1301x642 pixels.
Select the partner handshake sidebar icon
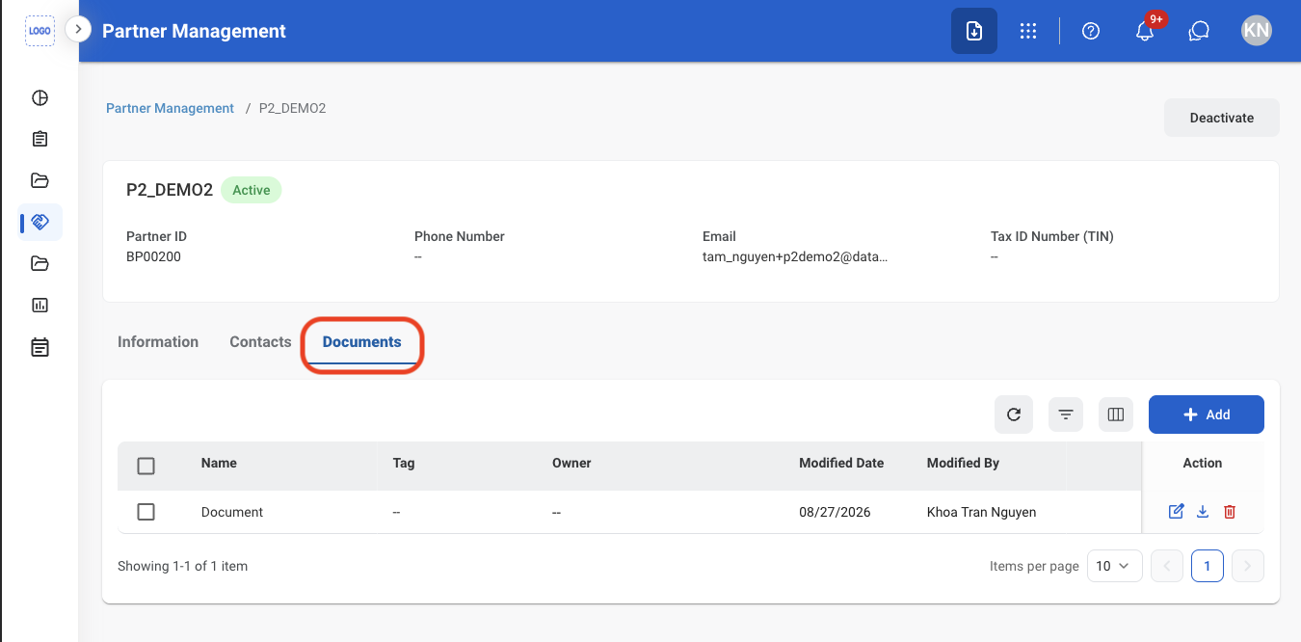(x=40, y=222)
